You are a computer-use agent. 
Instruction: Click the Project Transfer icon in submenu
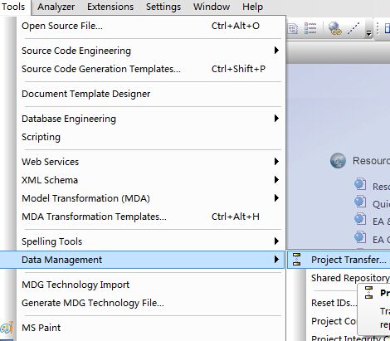[x=297, y=260]
